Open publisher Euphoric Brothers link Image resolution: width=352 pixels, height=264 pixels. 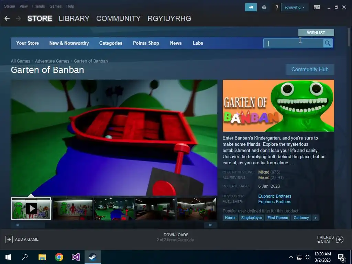(275, 201)
